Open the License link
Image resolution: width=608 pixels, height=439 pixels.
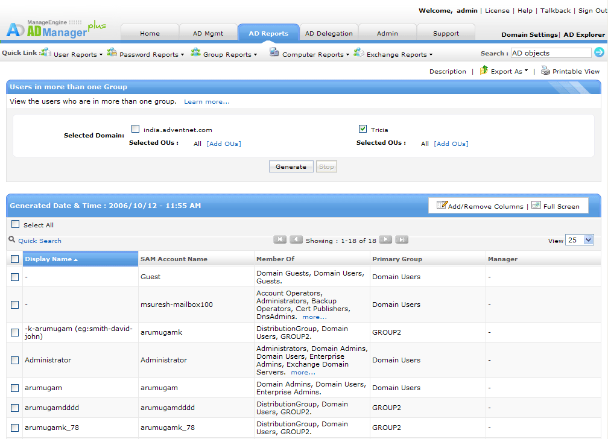click(497, 10)
